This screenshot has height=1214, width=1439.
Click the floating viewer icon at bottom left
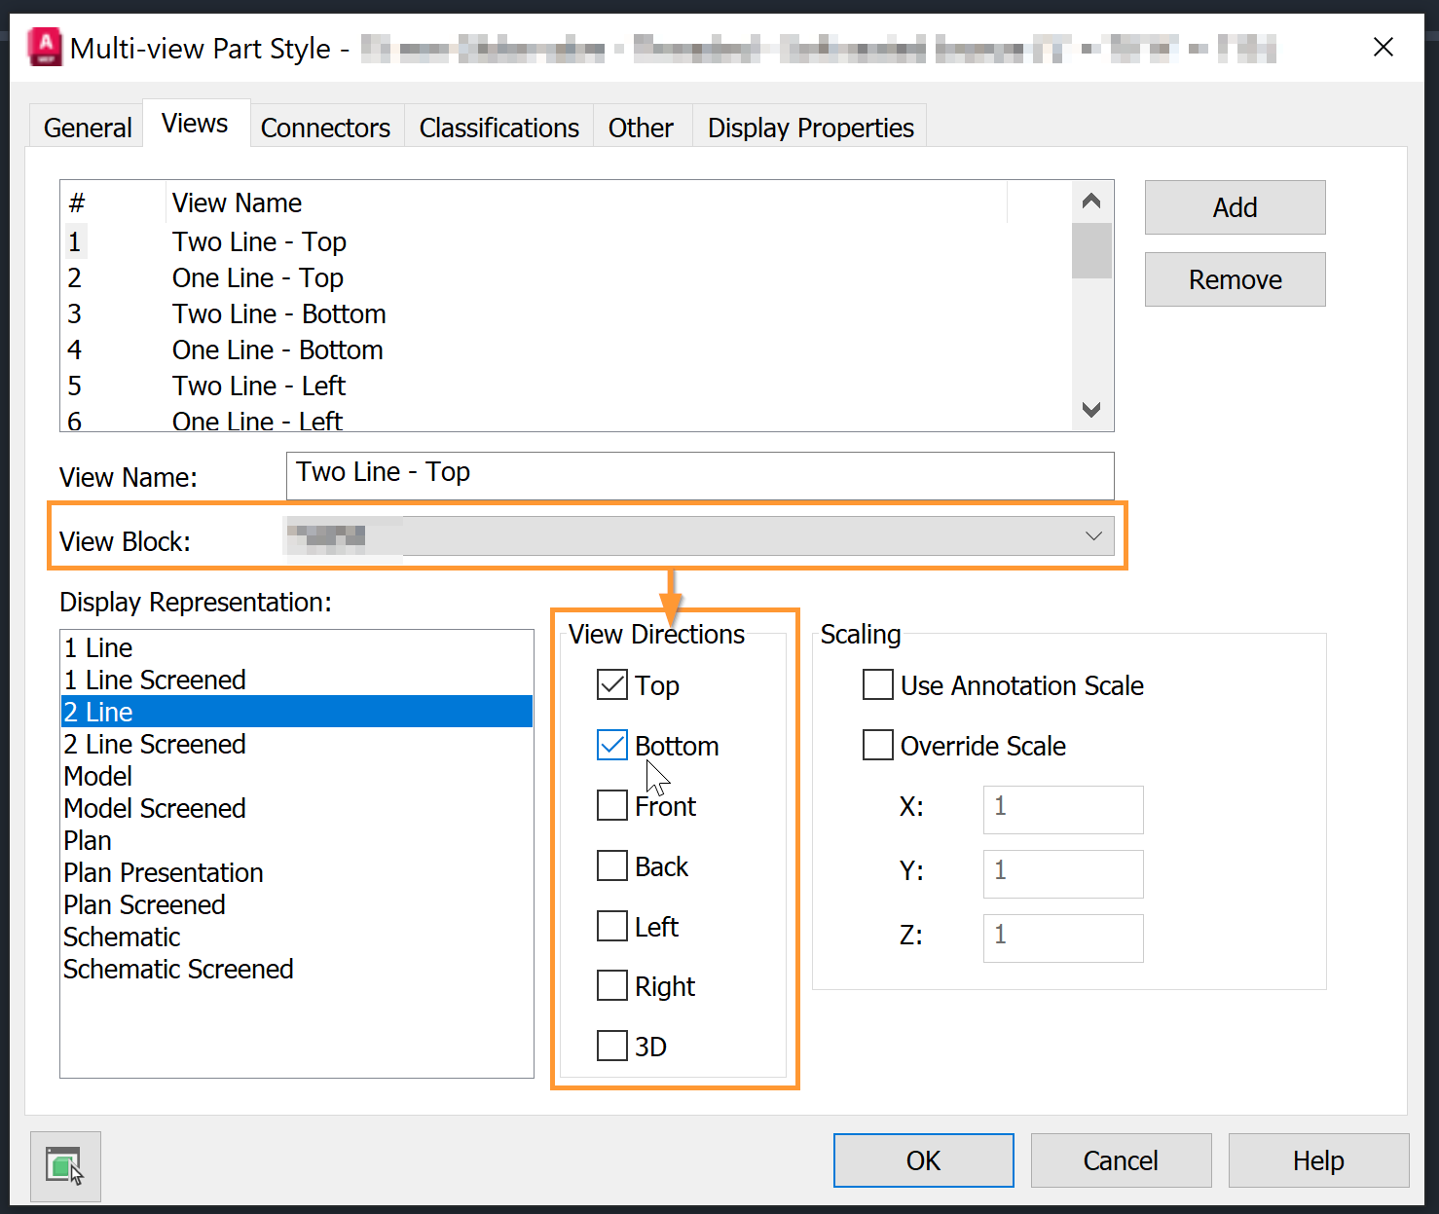coord(65,1165)
